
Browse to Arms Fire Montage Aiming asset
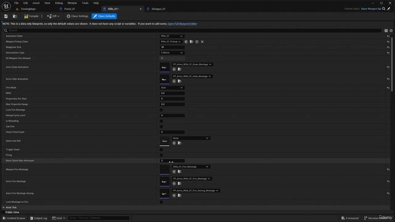180,195
